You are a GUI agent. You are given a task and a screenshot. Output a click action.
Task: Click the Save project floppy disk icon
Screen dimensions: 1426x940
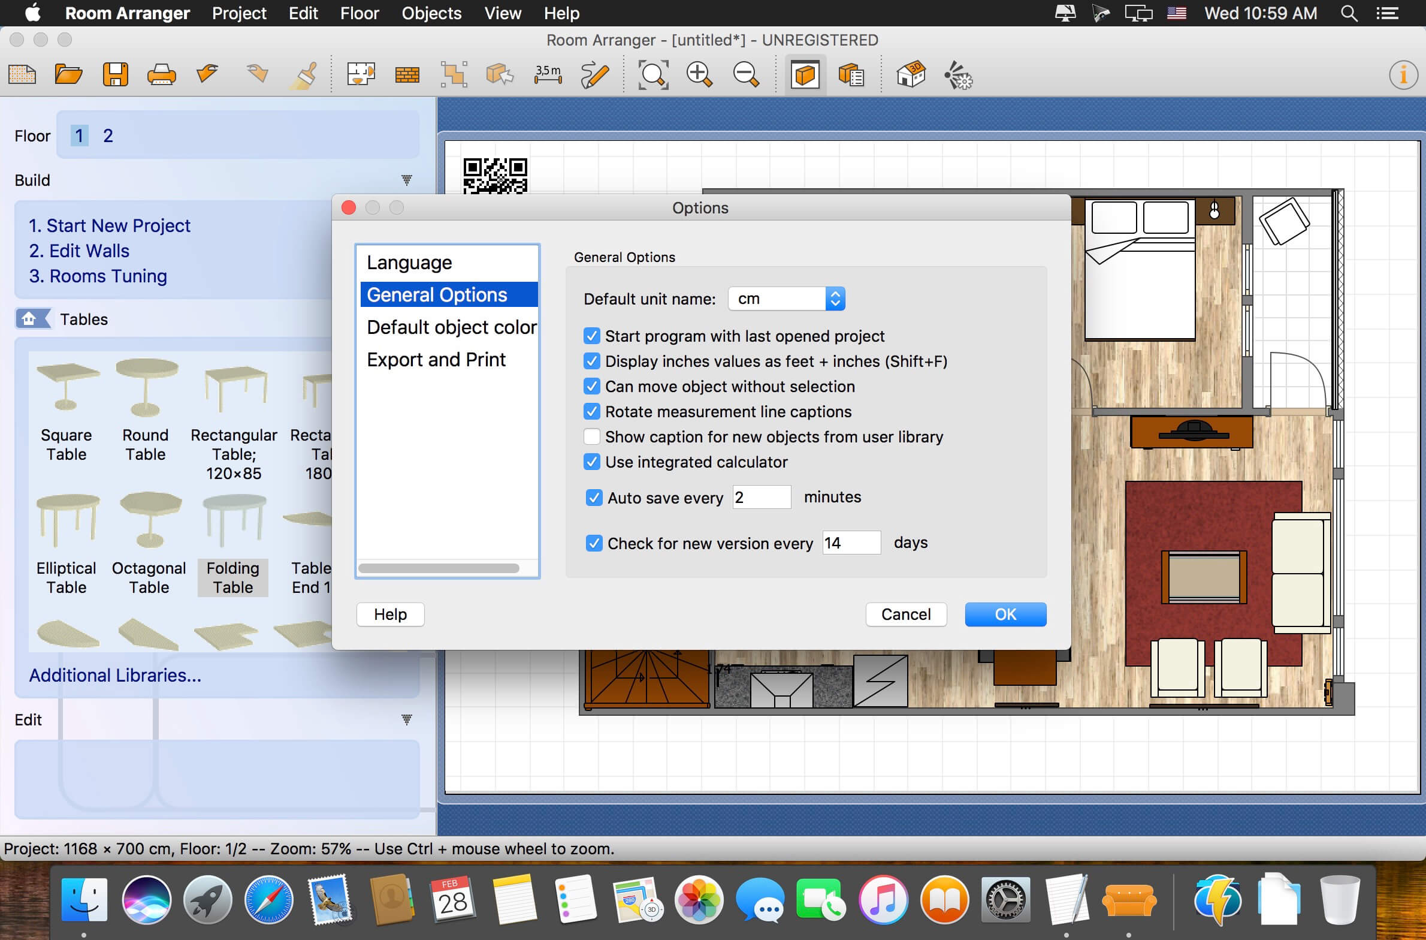pos(115,75)
